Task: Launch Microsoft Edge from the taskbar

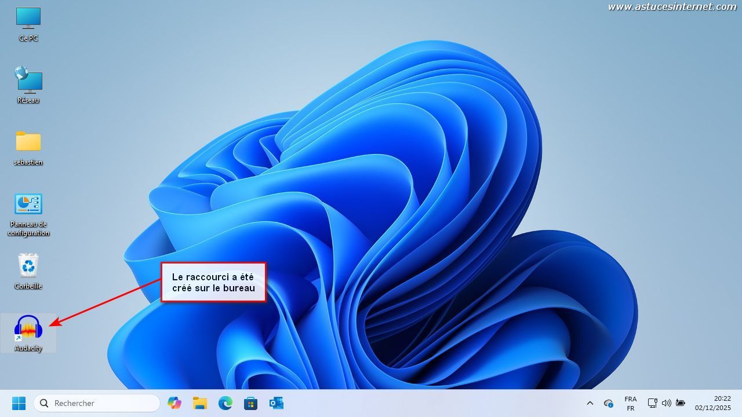Action: point(225,403)
